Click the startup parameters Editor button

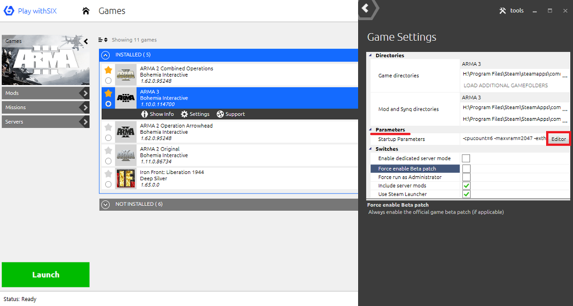point(558,139)
